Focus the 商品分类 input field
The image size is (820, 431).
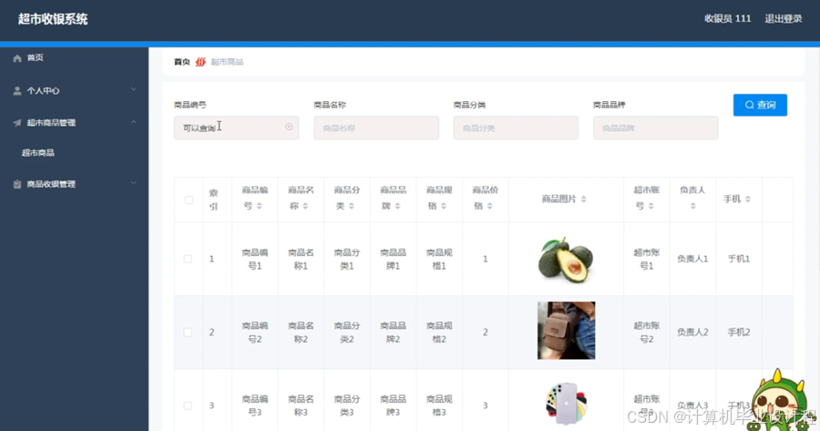pyautogui.click(x=516, y=128)
